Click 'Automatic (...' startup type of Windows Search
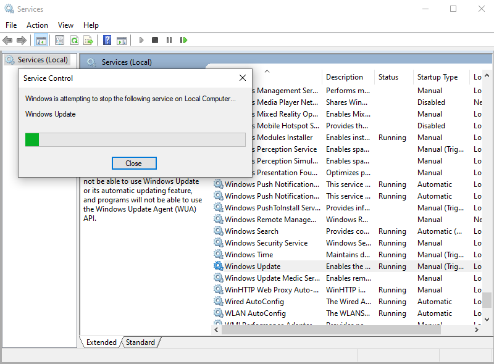The image size is (494, 364). (x=440, y=231)
